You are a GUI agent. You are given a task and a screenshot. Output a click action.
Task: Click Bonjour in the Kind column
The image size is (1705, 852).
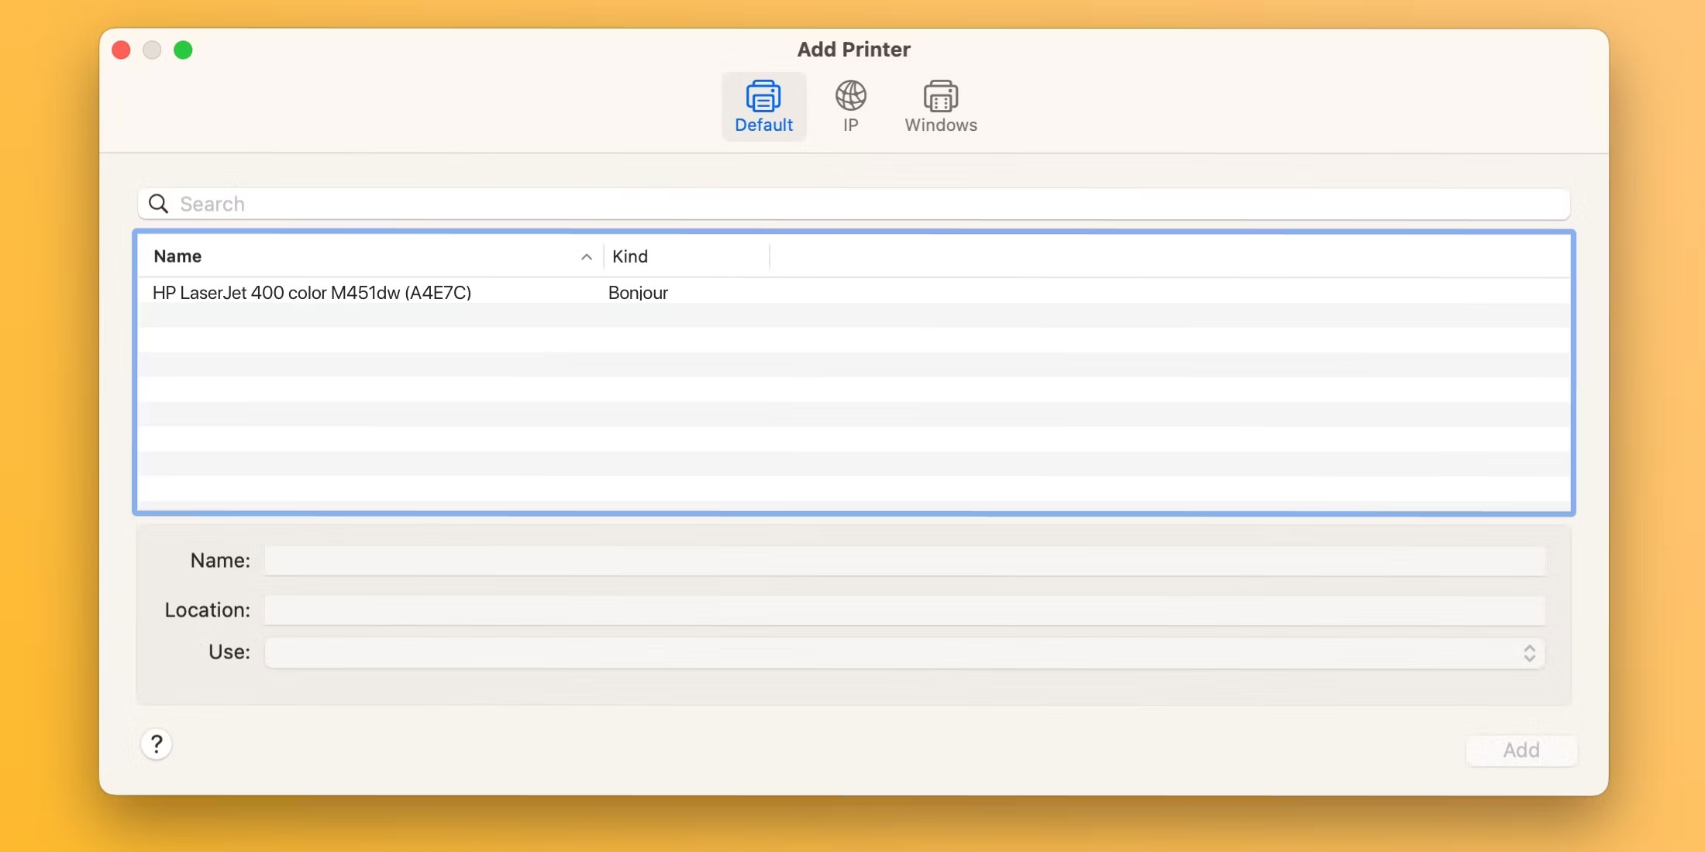tap(638, 292)
